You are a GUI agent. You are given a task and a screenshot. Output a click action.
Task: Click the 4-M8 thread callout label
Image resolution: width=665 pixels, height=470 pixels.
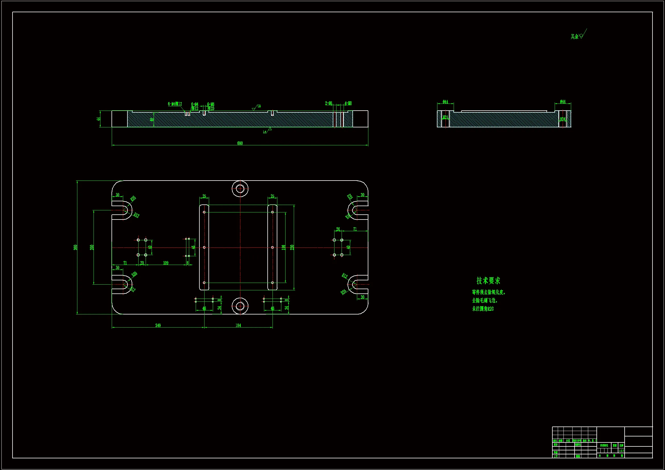[x=348, y=103]
